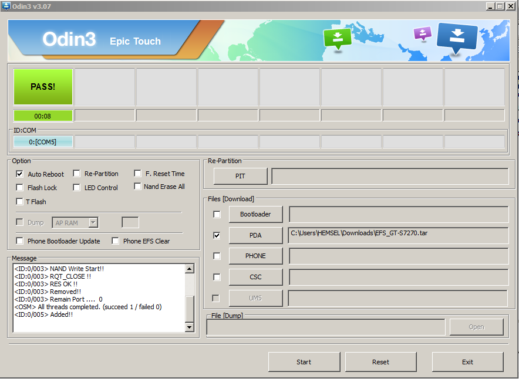Click the PHONE file path field
519x379 pixels.
pyautogui.click(x=399, y=256)
